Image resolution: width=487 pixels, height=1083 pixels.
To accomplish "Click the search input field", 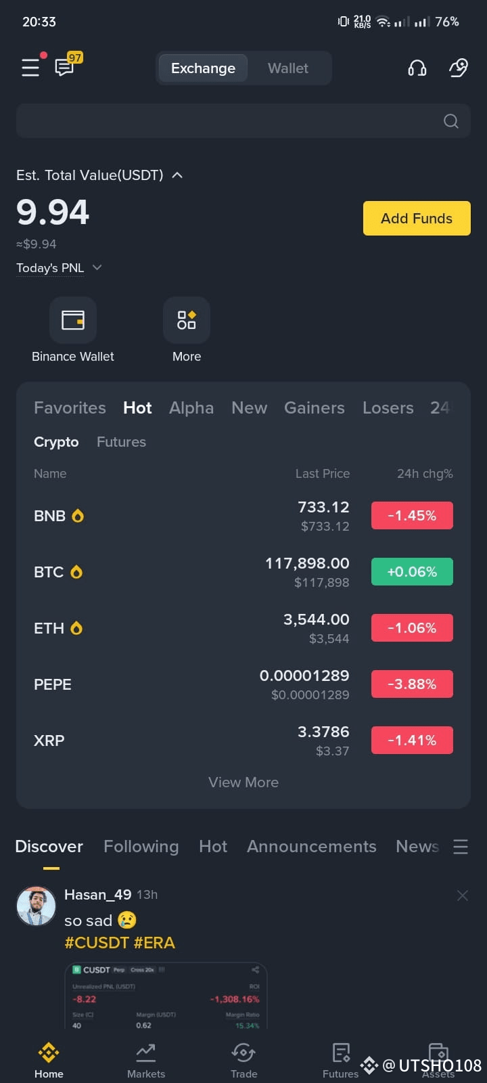I will (243, 121).
